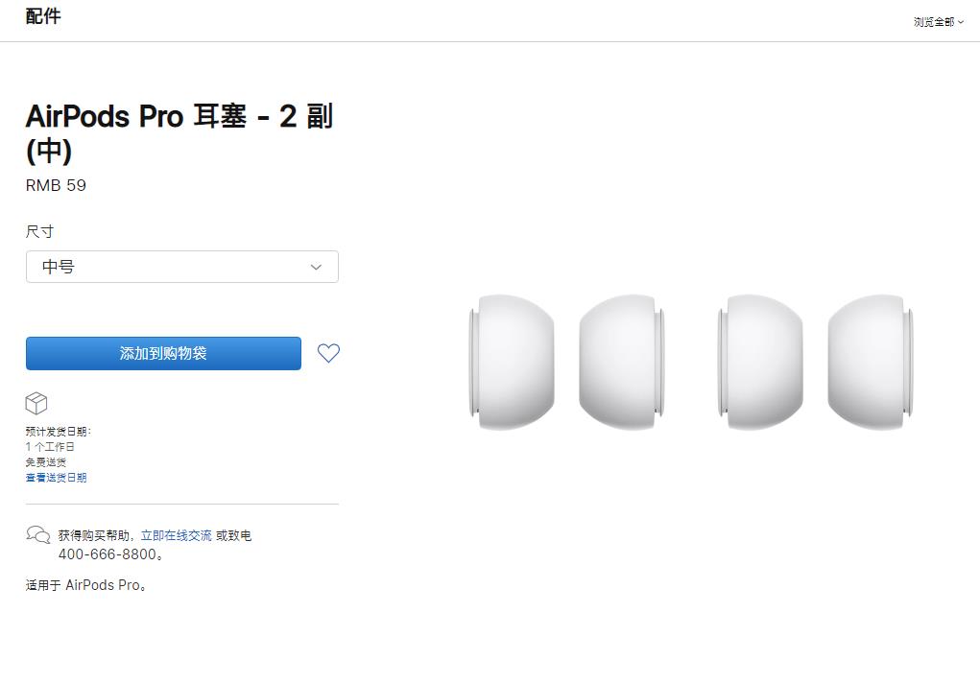
Task: Click the 配件 header link
Action: pyautogui.click(x=43, y=16)
